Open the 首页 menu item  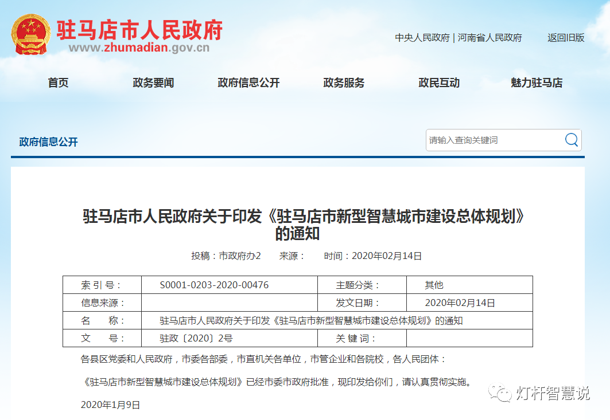click(58, 83)
